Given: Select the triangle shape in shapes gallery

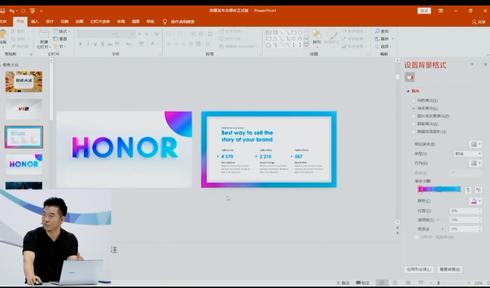Looking at the screenshot, I should [x=274, y=39].
